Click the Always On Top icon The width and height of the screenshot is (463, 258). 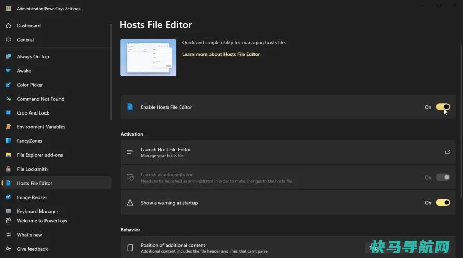[8, 56]
